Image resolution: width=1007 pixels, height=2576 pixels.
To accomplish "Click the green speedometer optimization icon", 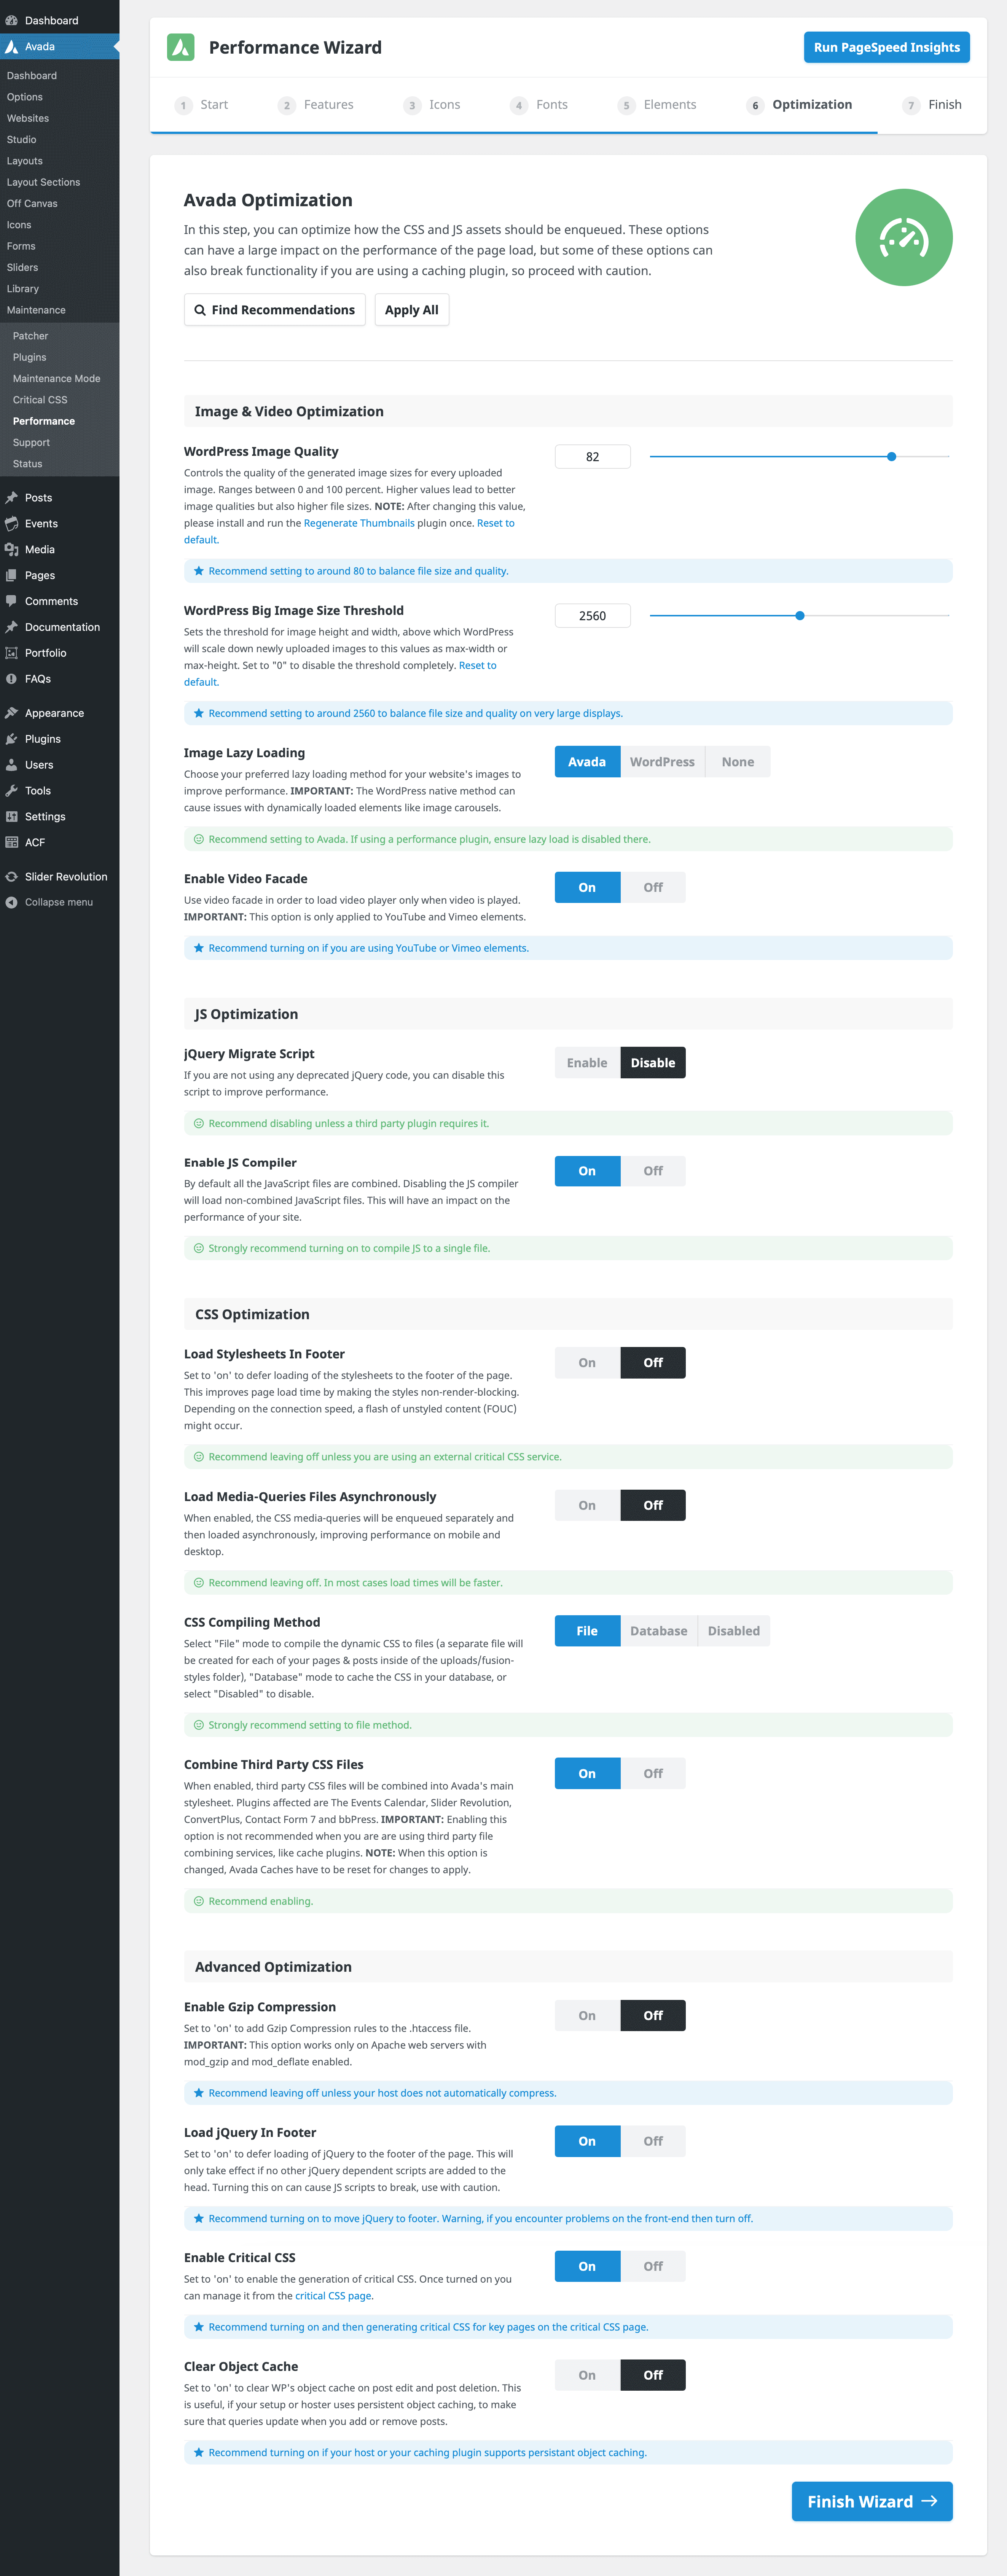I will 903,238.
